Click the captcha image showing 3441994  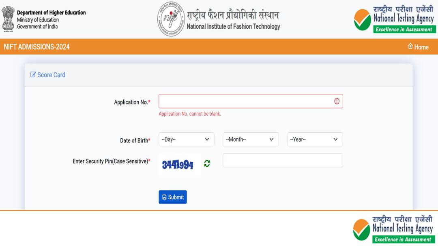pyautogui.click(x=180, y=164)
